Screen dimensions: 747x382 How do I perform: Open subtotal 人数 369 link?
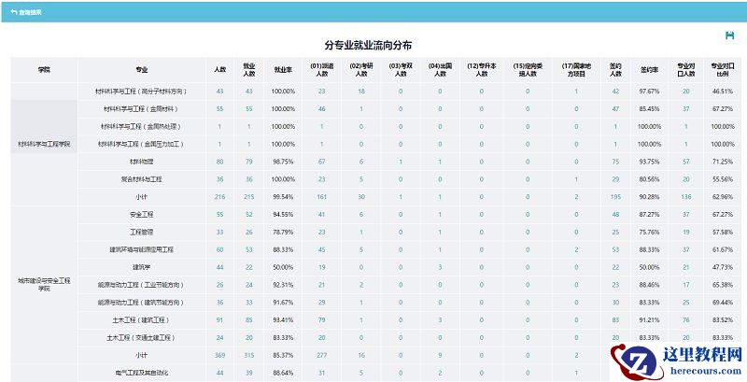pyautogui.click(x=219, y=355)
